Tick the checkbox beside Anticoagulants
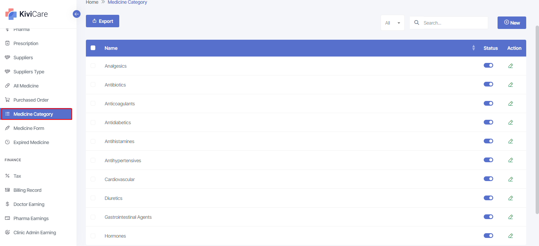The height and width of the screenshot is (246, 539). point(93,104)
